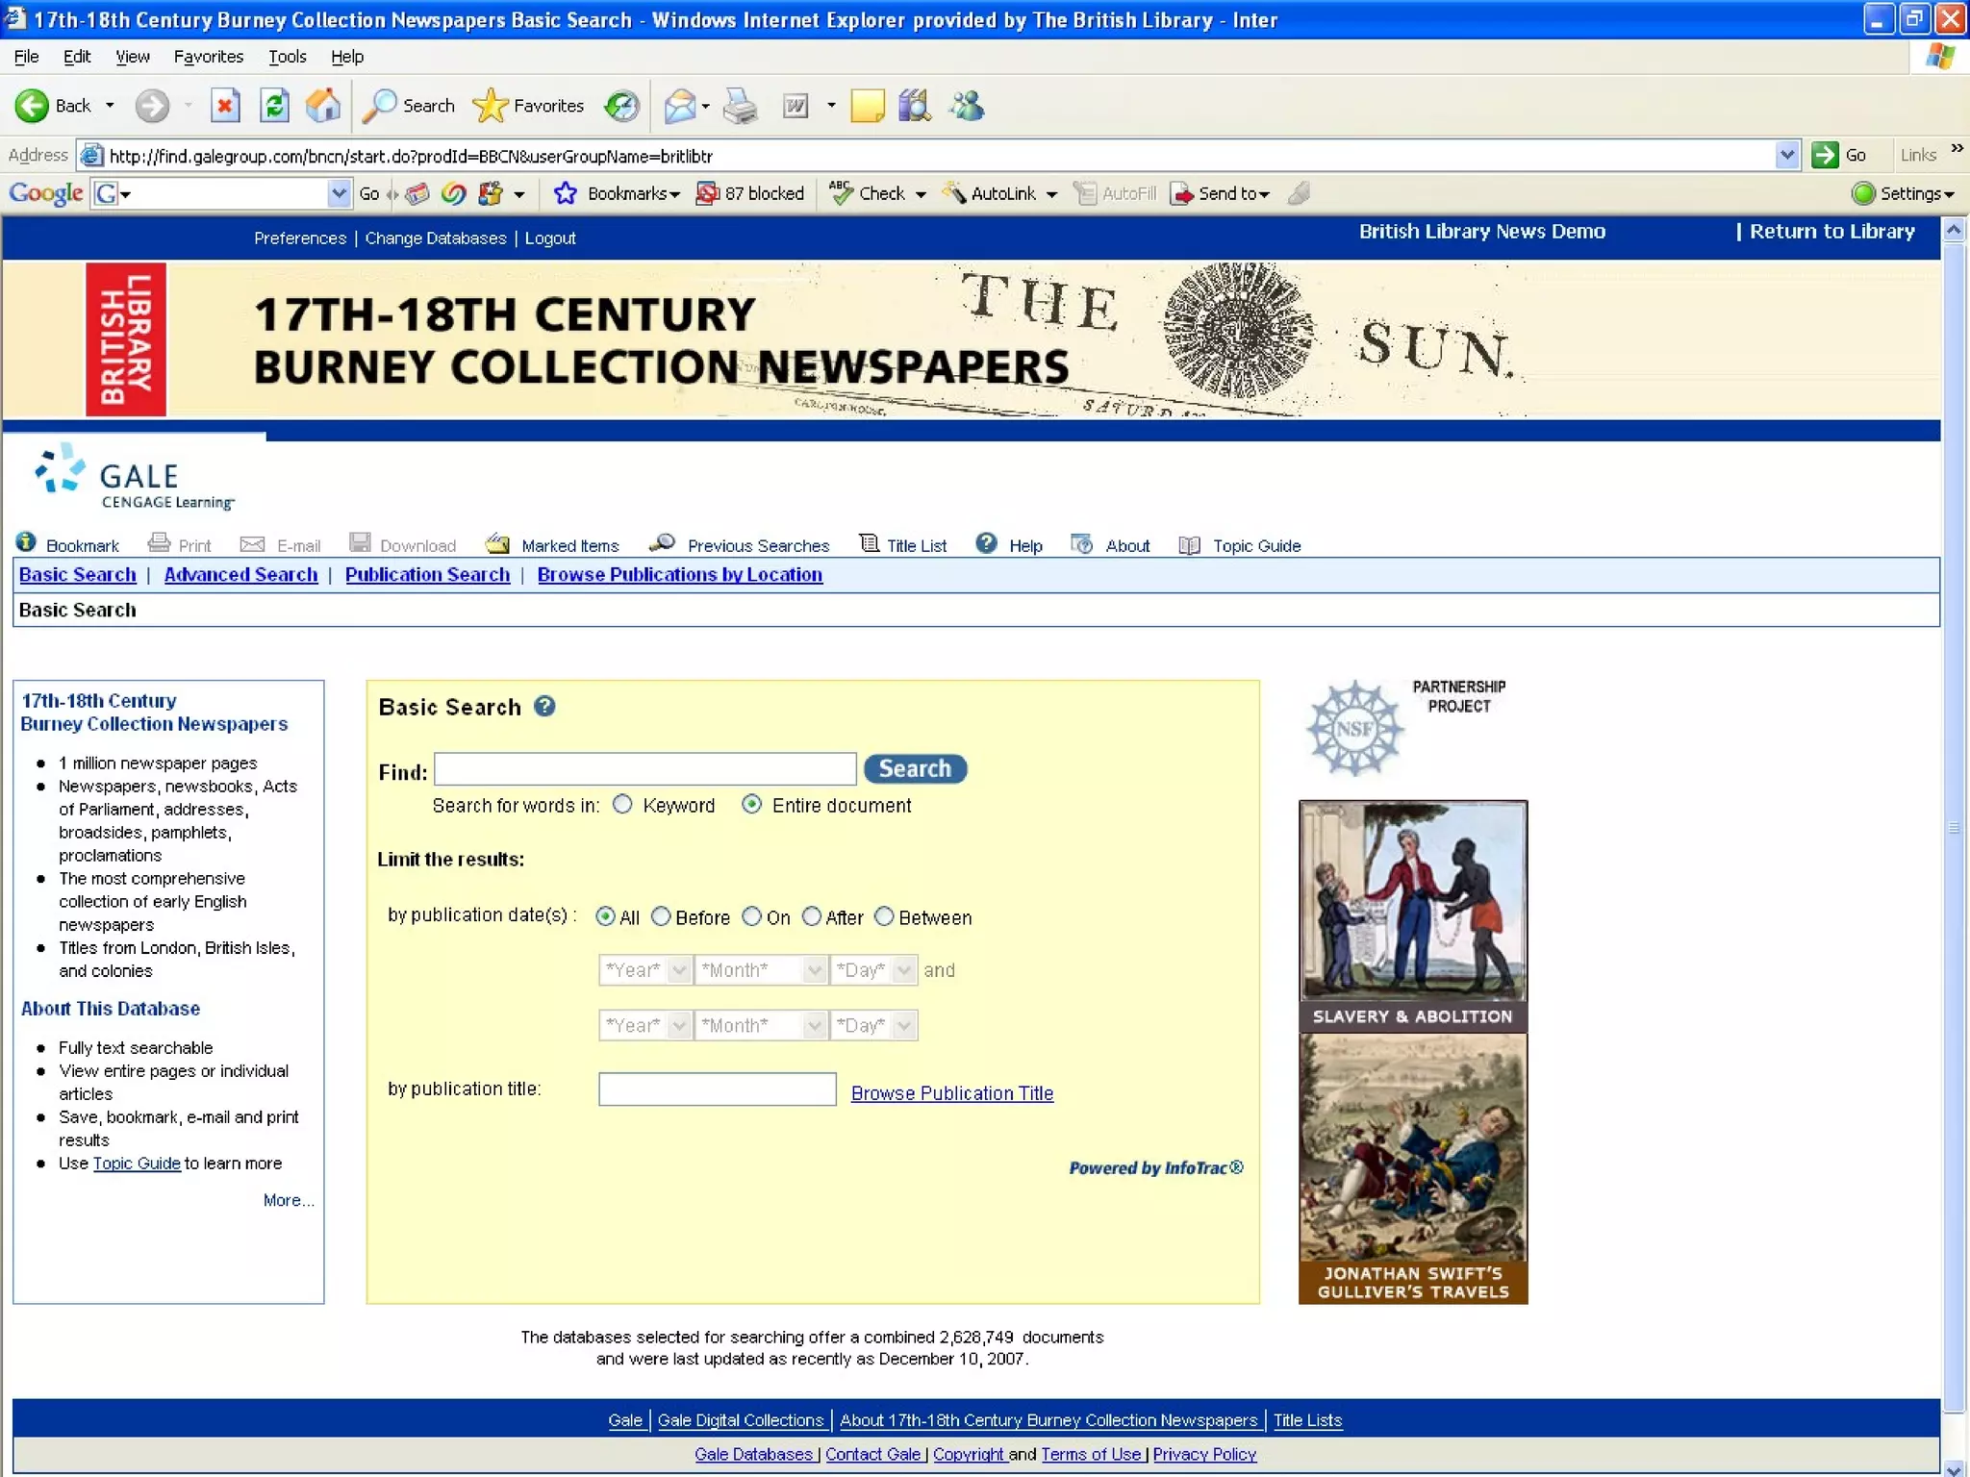Screen dimensions: 1970x1477
Task: Open the Tools menu
Action: tap(287, 57)
